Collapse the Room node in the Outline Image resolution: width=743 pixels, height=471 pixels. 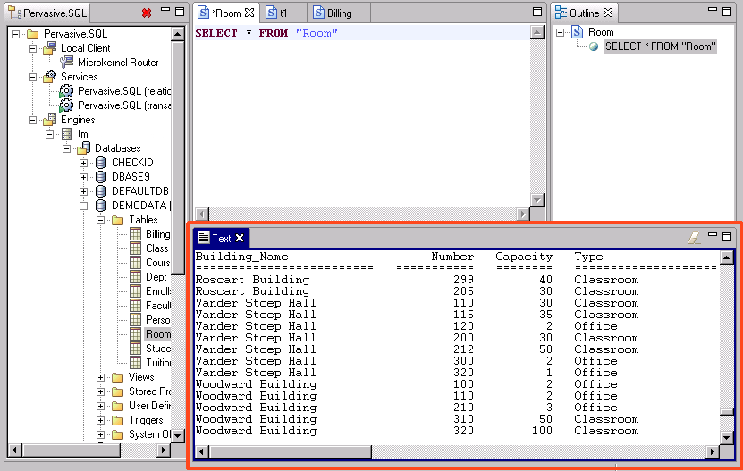[561, 32]
